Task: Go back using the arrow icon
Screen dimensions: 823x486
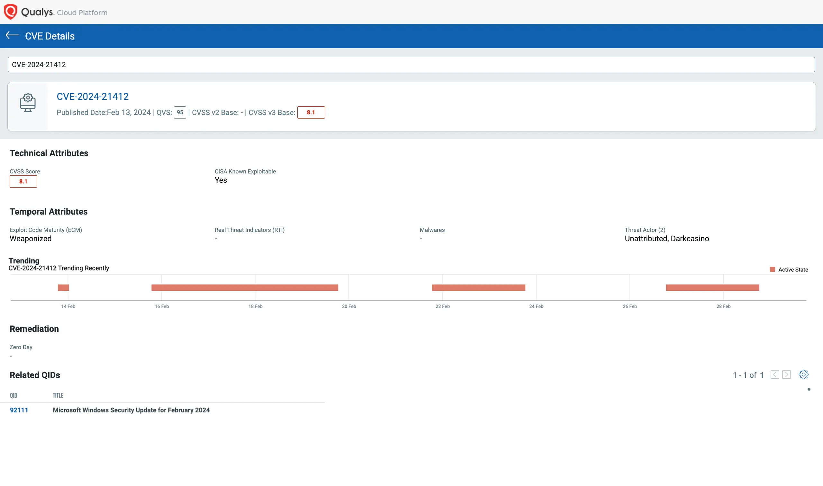Action: tap(13, 35)
